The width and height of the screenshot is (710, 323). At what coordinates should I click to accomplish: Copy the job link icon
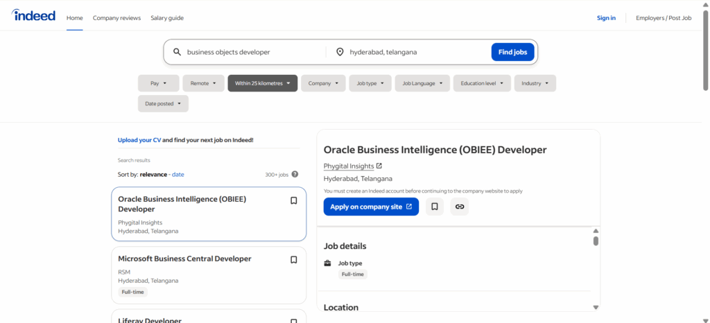[460, 207]
